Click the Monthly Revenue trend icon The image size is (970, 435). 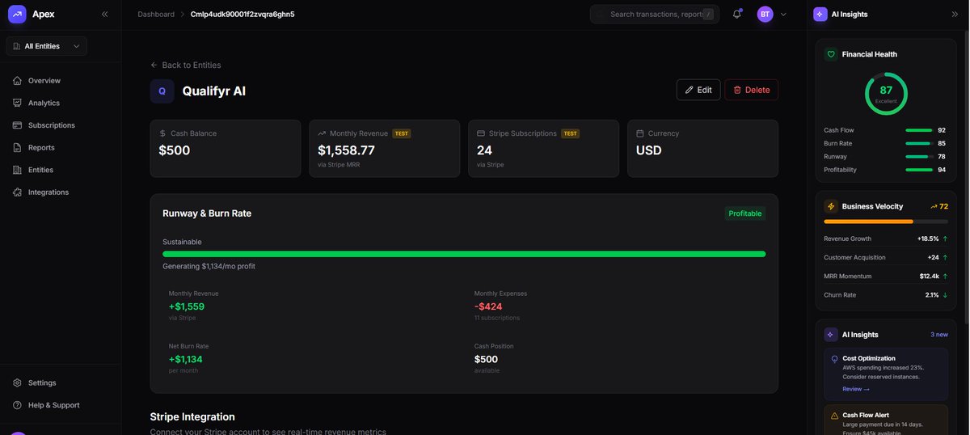(322, 133)
